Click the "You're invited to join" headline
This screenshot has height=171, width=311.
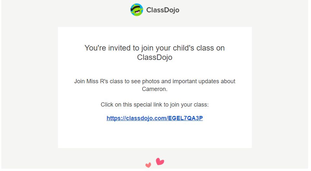[155, 52]
